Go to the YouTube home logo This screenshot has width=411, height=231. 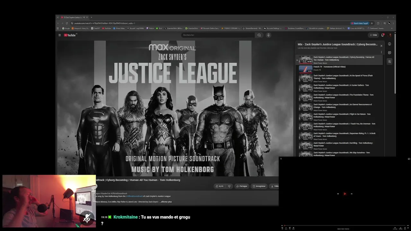[70, 35]
